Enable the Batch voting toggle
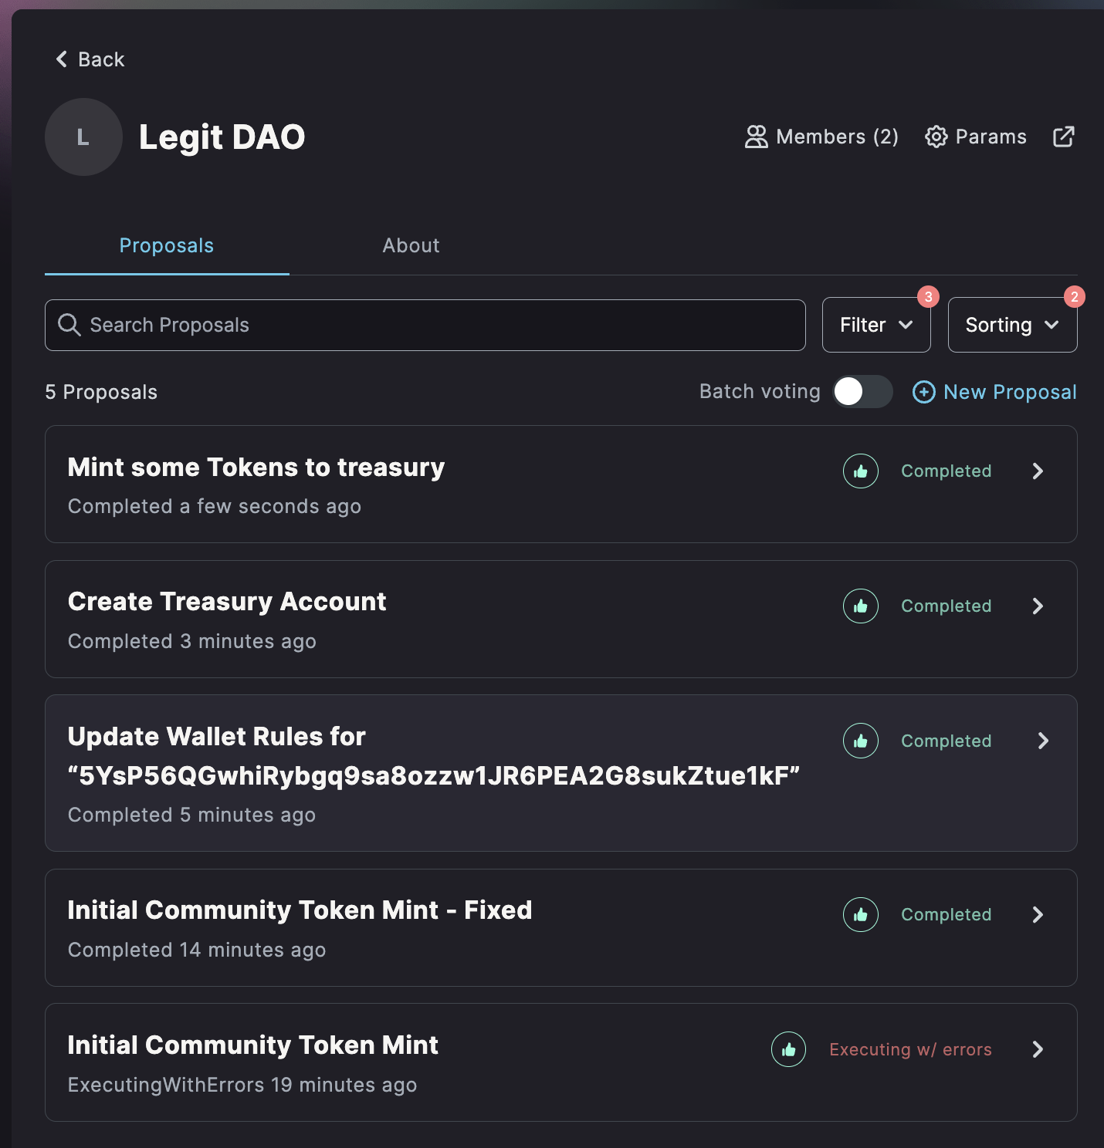This screenshot has width=1104, height=1148. (x=862, y=392)
